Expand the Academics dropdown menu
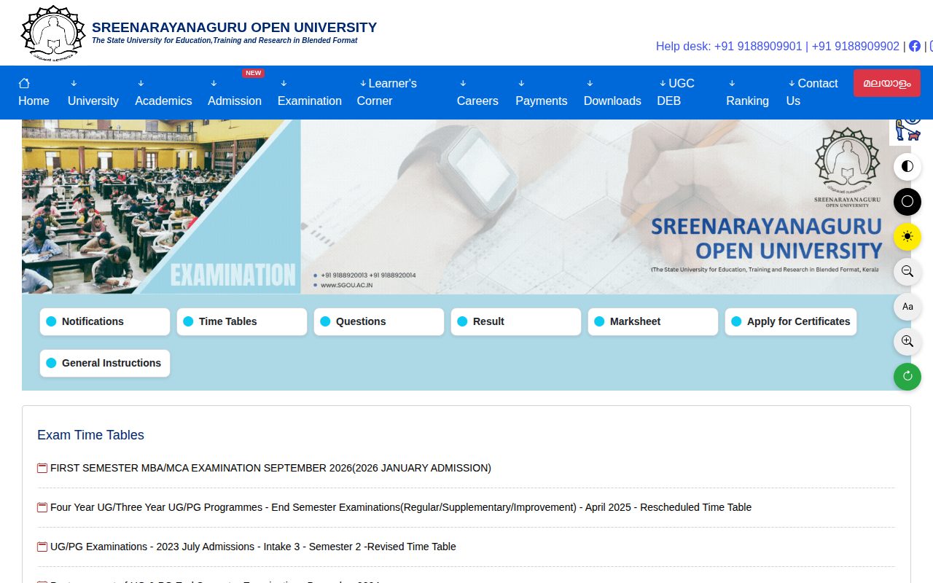This screenshot has height=583, width=933. click(163, 93)
